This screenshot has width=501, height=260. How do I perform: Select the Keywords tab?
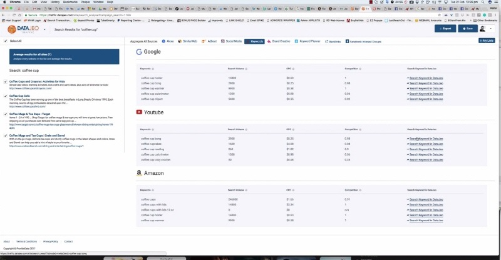(x=254, y=41)
